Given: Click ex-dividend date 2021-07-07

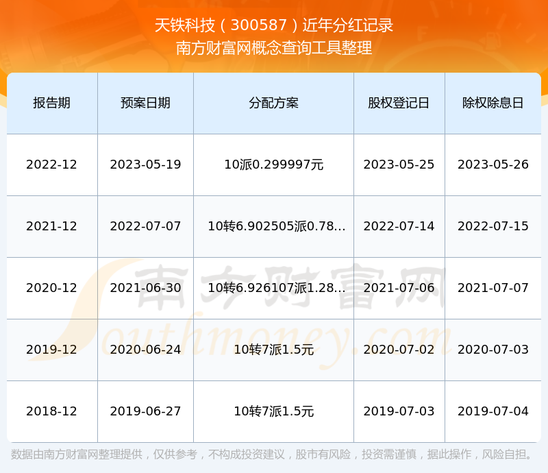Looking at the screenshot, I should (493, 288).
